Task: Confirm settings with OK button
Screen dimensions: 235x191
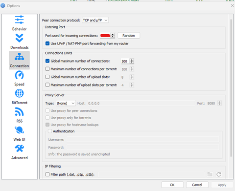Action: pos(172,185)
